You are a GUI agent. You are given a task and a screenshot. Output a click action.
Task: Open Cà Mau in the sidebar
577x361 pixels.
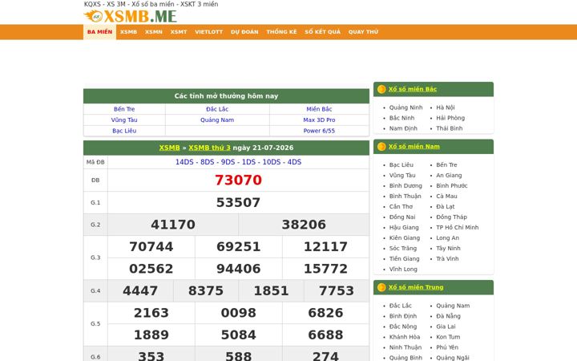point(446,196)
